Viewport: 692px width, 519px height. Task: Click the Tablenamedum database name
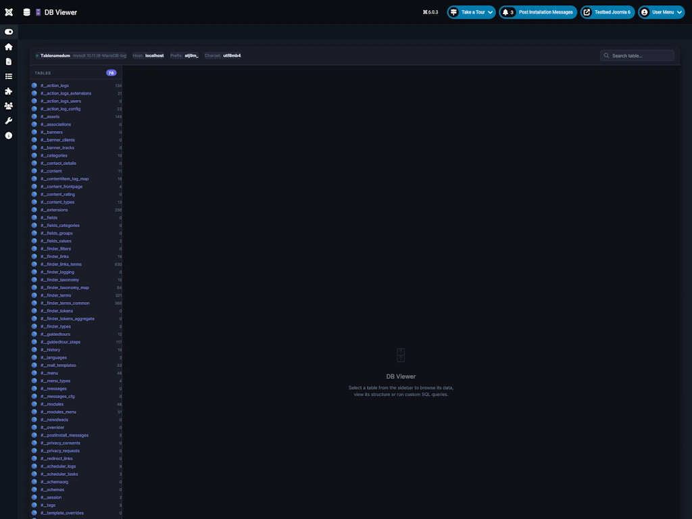[55, 55]
